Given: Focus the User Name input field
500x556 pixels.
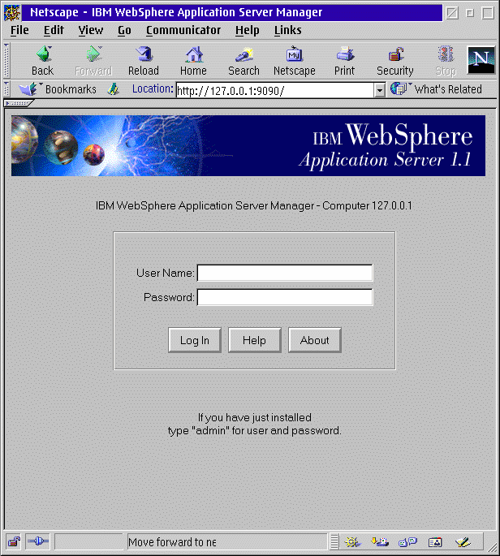Looking at the screenshot, I should (285, 273).
